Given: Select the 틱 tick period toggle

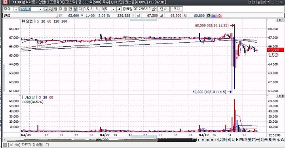Looking at the screenshot, I should tap(80, 9).
